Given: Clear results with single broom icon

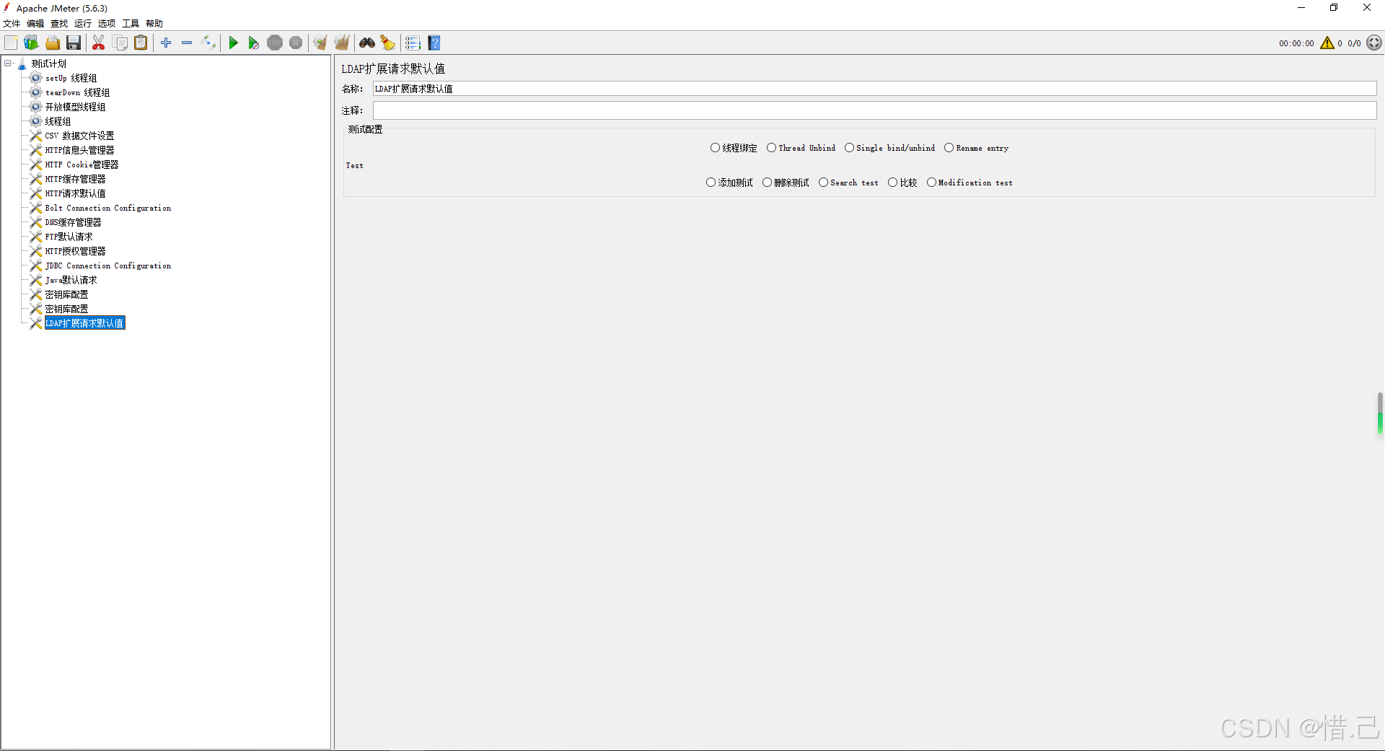Looking at the screenshot, I should [320, 43].
